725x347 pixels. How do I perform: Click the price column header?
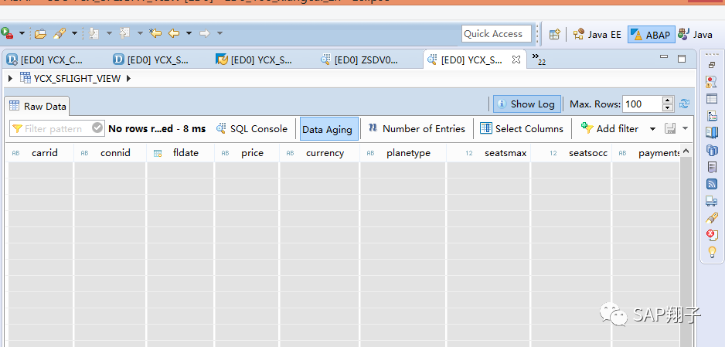(x=247, y=153)
